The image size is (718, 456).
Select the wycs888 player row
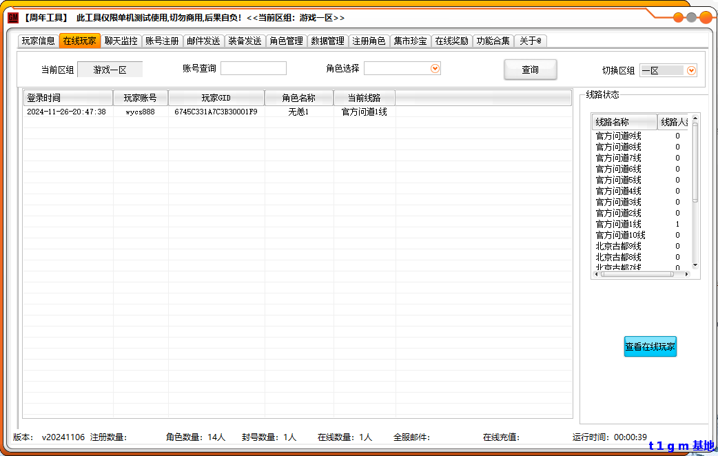coord(207,112)
